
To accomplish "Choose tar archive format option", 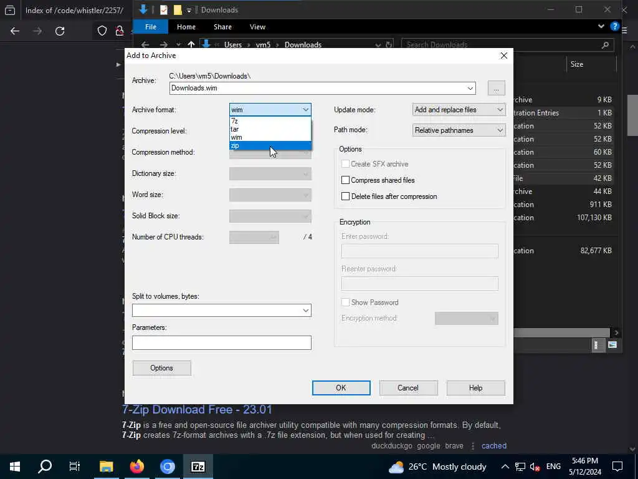I will [270, 129].
